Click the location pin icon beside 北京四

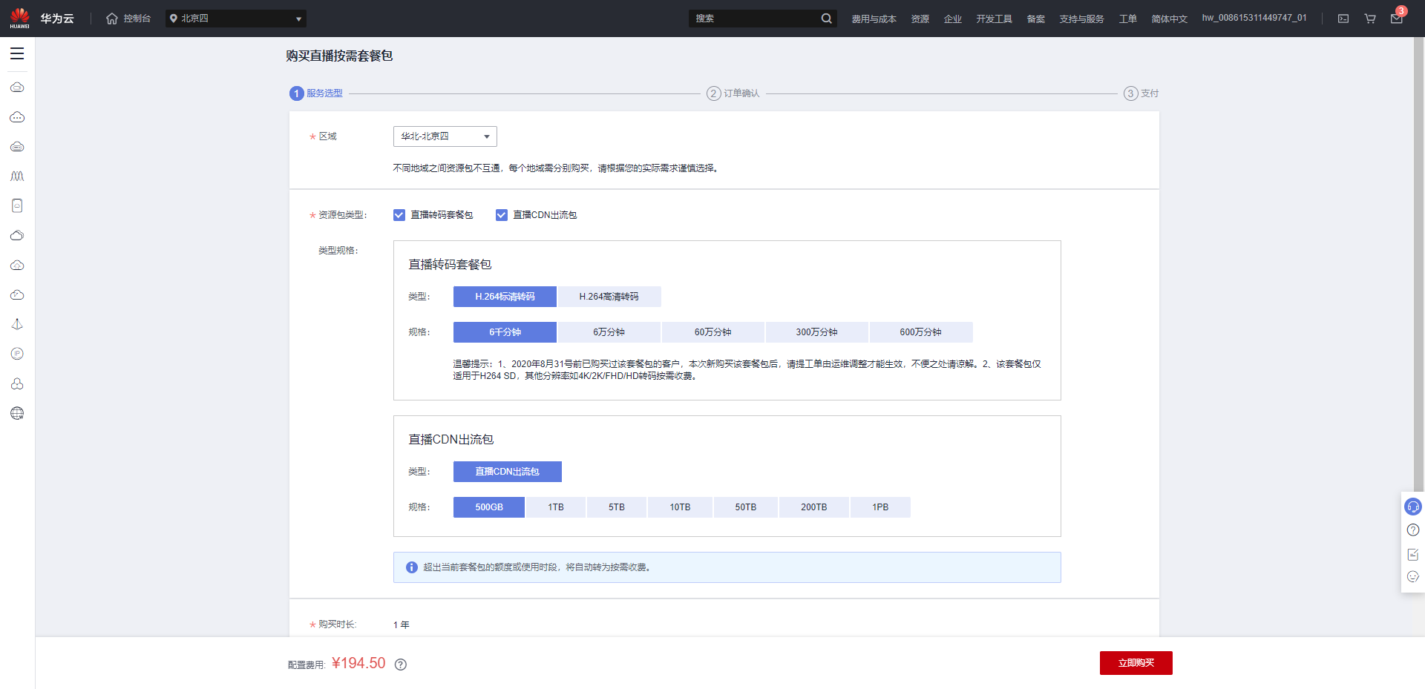(174, 19)
